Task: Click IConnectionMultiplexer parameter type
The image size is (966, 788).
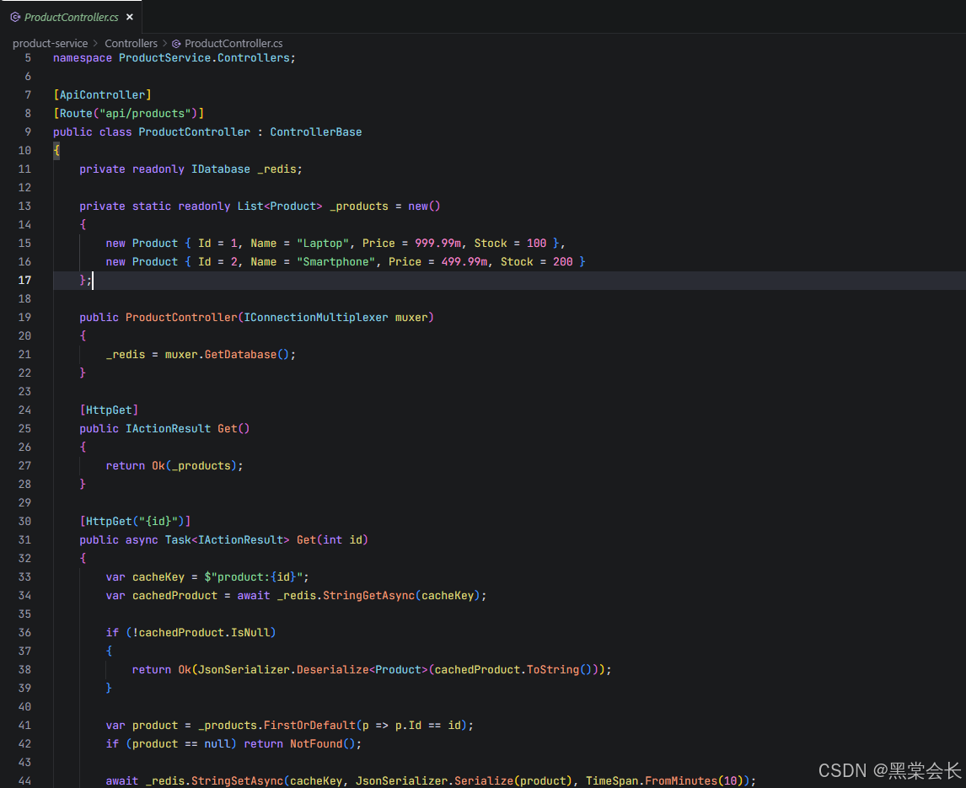Action: coord(316,317)
